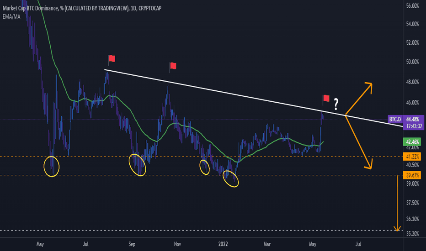The height and width of the screenshot is (251, 426).
Task: Click the May label following Mar
Action: click(x=313, y=244)
